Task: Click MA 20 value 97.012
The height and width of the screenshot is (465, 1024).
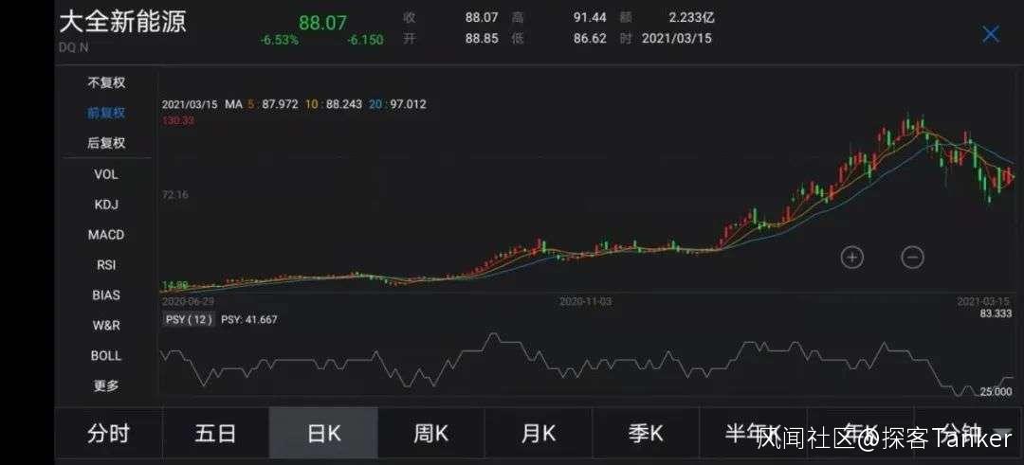Action: click(408, 103)
